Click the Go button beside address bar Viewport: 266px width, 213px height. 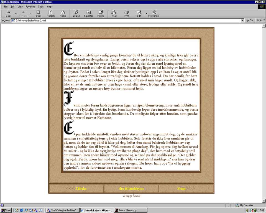(250, 21)
